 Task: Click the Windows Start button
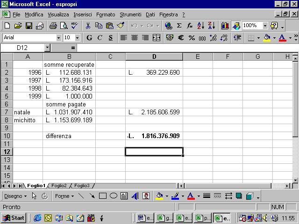tap(14, 218)
